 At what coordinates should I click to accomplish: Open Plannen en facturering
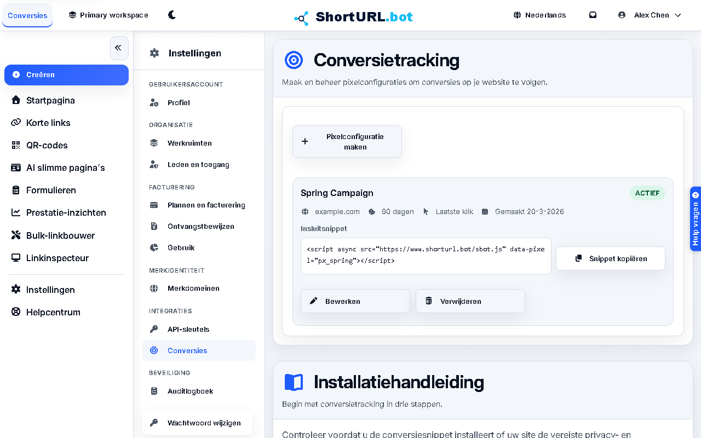[x=199, y=205]
